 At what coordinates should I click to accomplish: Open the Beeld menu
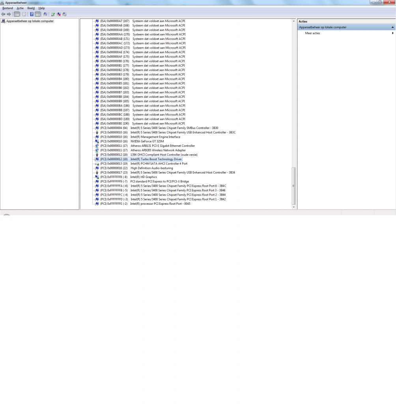coord(31,8)
